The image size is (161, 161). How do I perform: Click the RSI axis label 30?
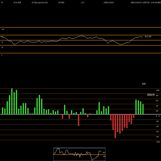(2, 47)
